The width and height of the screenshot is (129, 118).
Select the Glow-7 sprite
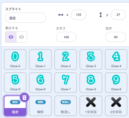[x=66, y=83]
